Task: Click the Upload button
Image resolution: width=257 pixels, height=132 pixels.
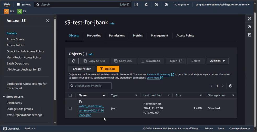Action: [x=108, y=69]
